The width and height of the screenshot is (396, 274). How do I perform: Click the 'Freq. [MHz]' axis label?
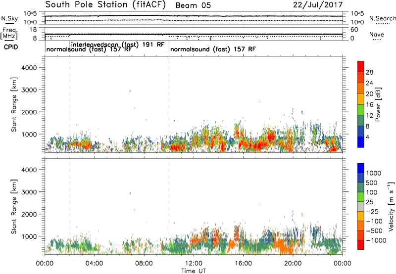click(9, 34)
